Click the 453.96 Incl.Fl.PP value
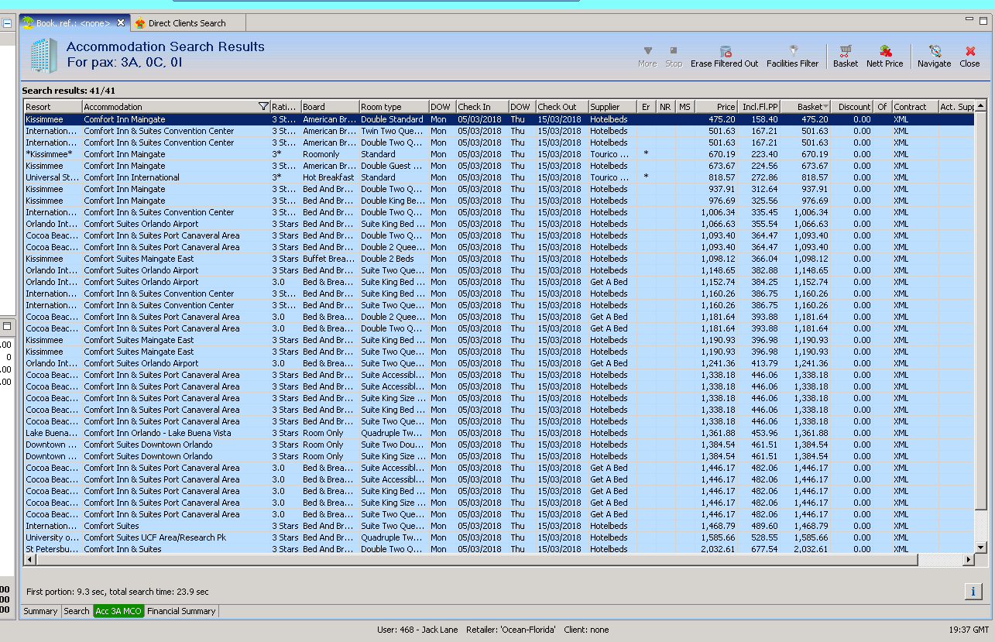Viewport: 995px width, 642px height. click(x=764, y=433)
